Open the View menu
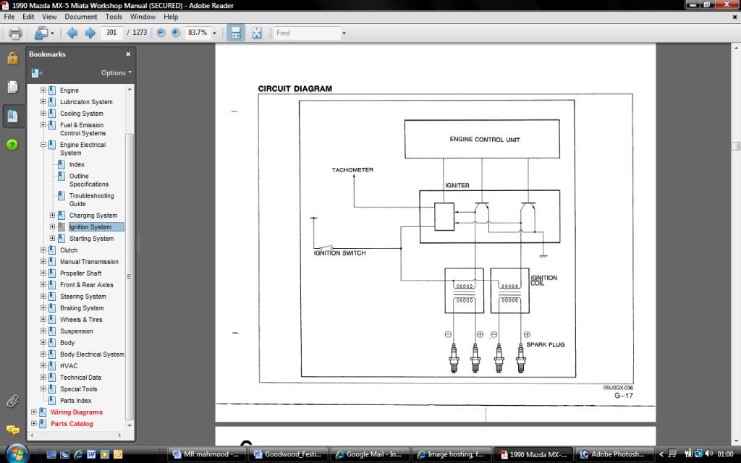Image resolution: width=741 pixels, height=463 pixels. click(49, 17)
